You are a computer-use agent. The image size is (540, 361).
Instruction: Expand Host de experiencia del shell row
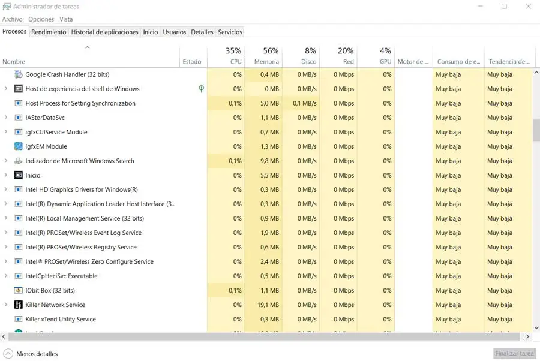pos(6,89)
